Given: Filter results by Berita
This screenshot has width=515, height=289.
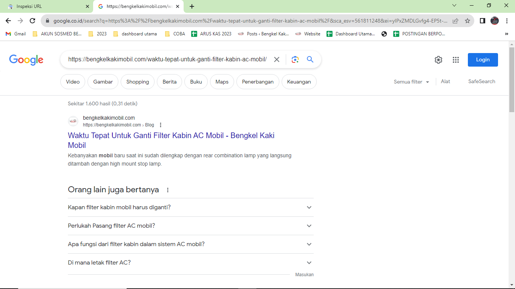Looking at the screenshot, I should 170,82.
